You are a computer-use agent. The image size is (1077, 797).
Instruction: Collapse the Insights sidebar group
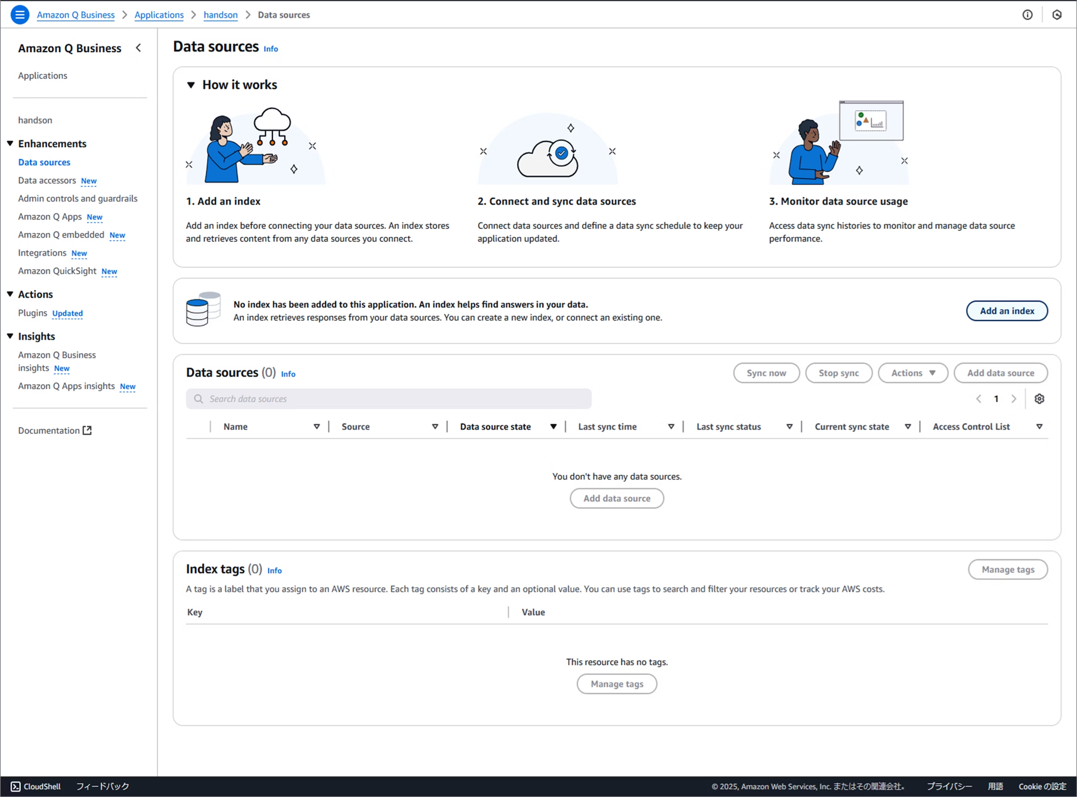(x=10, y=336)
